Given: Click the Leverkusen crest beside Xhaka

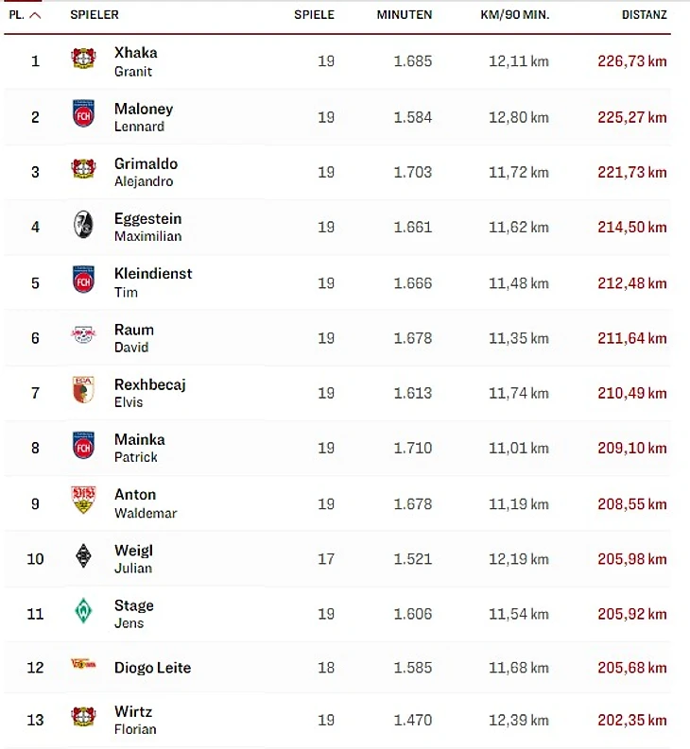Looking at the screenshot, I should pos(83,60).
